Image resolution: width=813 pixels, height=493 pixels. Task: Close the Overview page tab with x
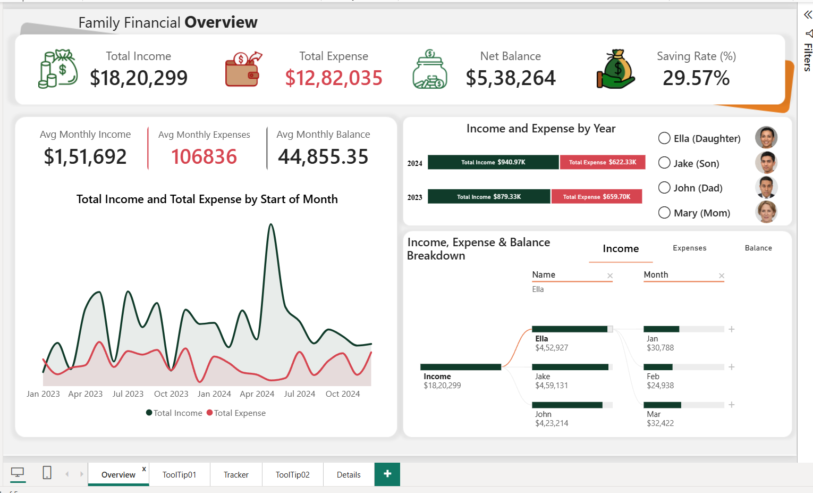(x=144, y=469)
